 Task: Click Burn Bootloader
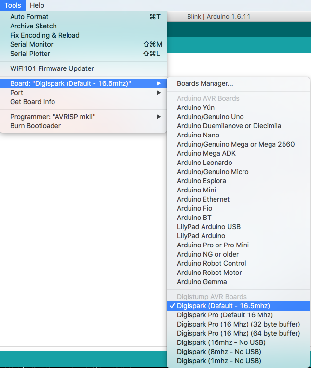pos(83,126)
